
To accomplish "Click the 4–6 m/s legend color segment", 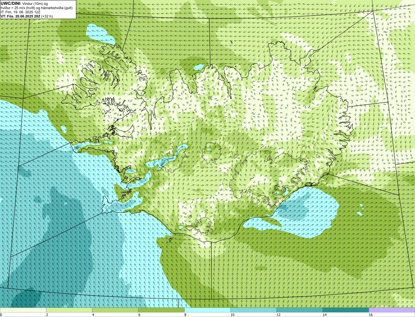I will [115, 310].
